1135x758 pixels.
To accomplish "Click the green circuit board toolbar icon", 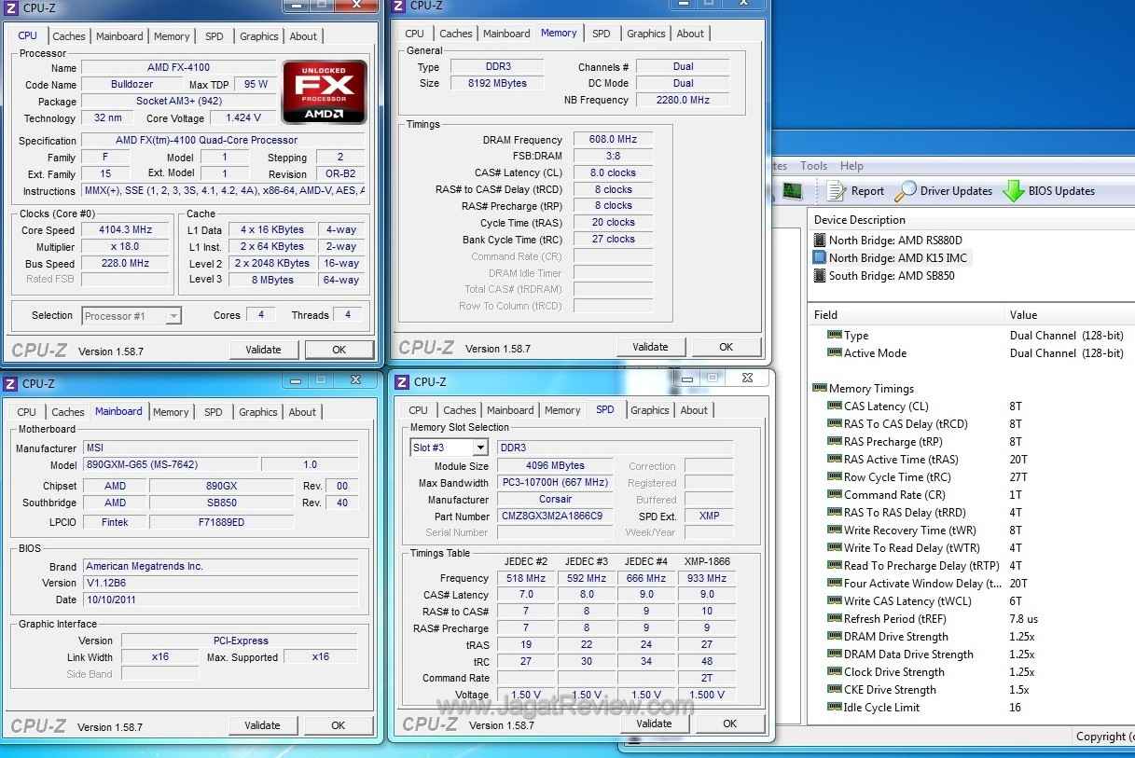I will pos(792,191).
